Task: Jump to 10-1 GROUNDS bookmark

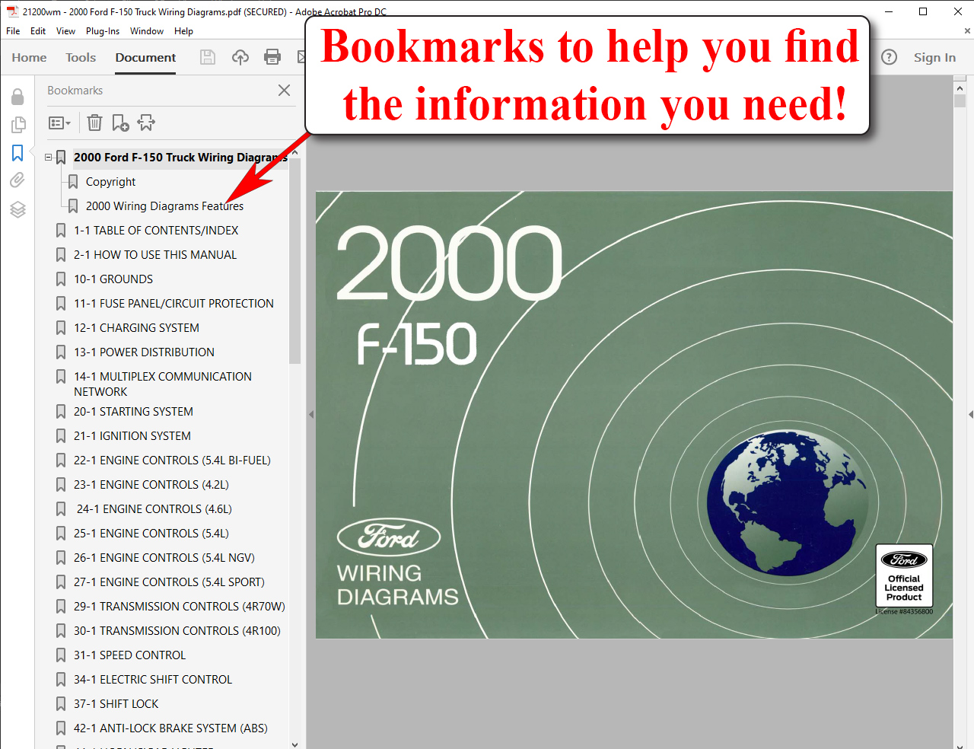Action: click(113, 279)
